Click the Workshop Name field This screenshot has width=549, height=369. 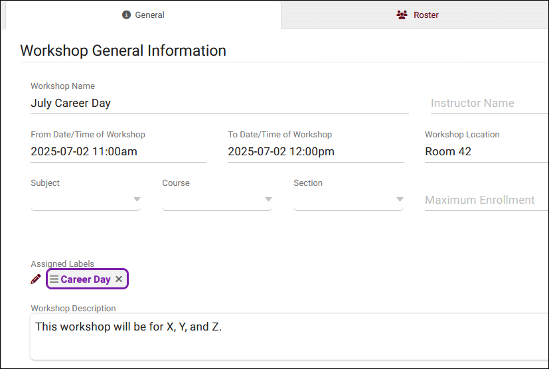click(219, 104)
